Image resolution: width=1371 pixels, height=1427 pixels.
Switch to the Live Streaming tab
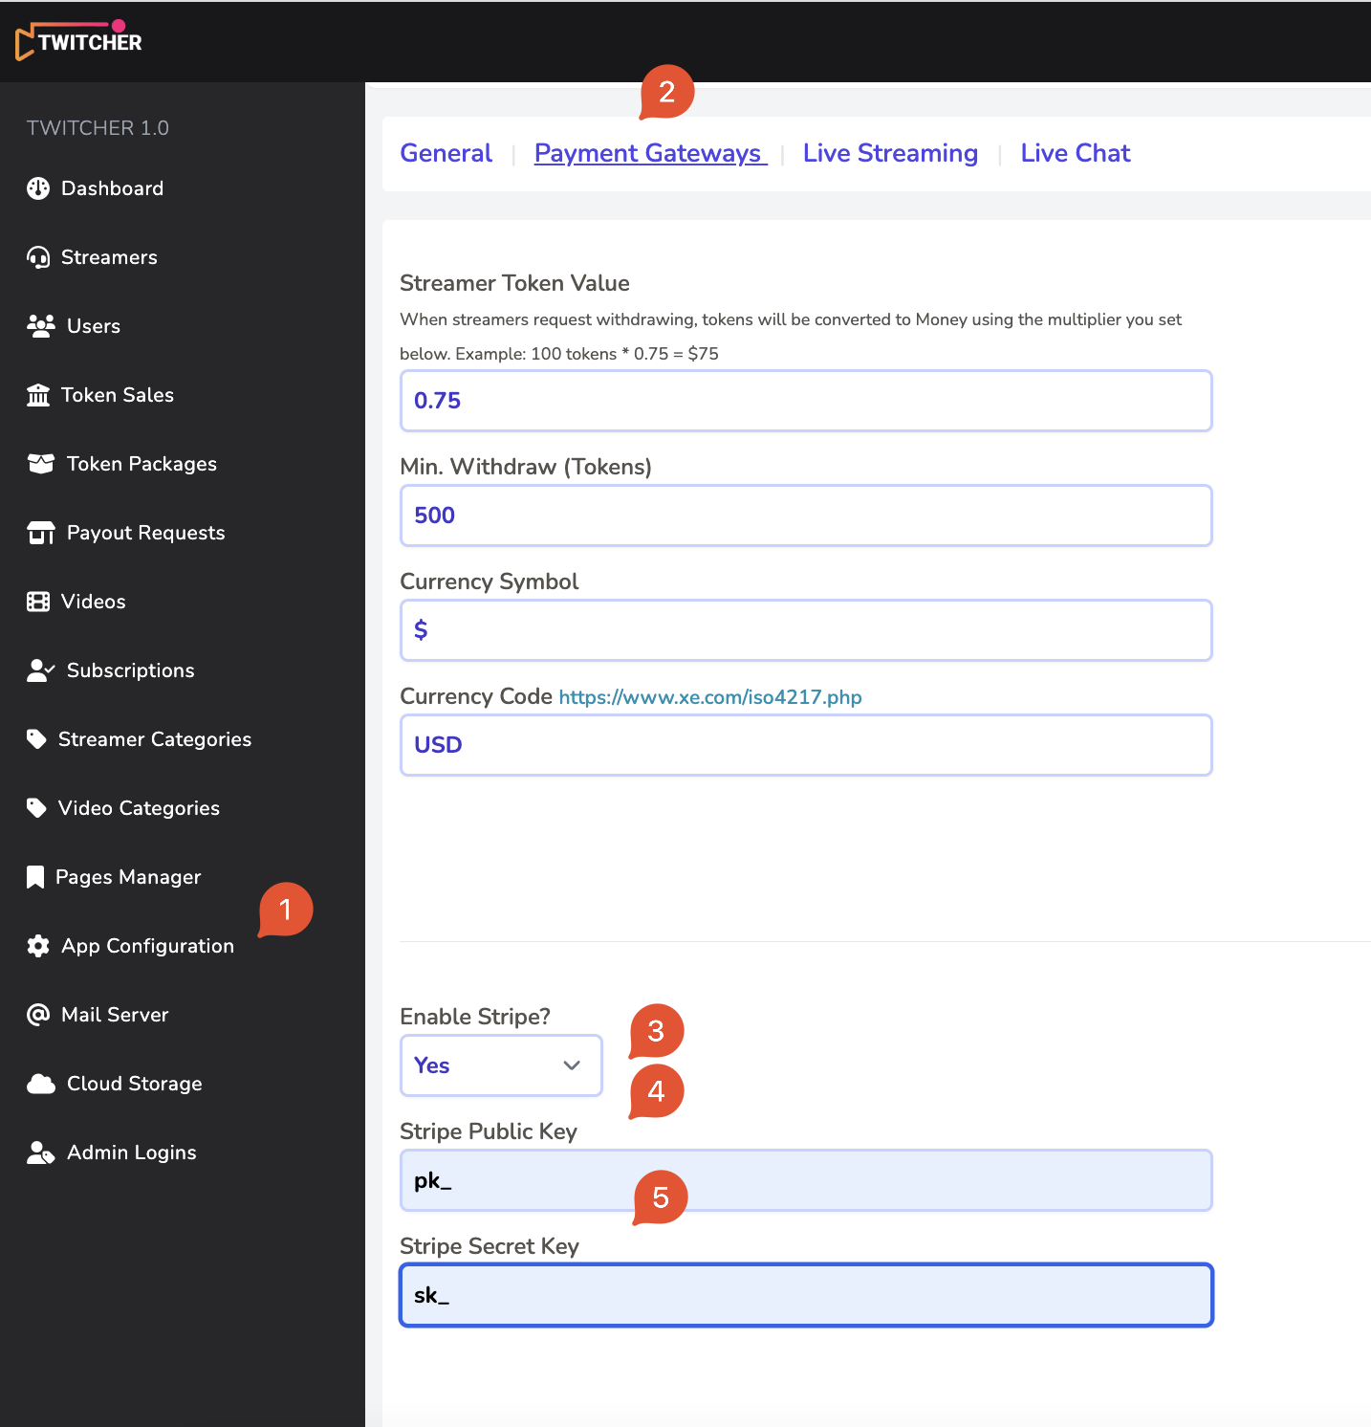coord(890,153)
